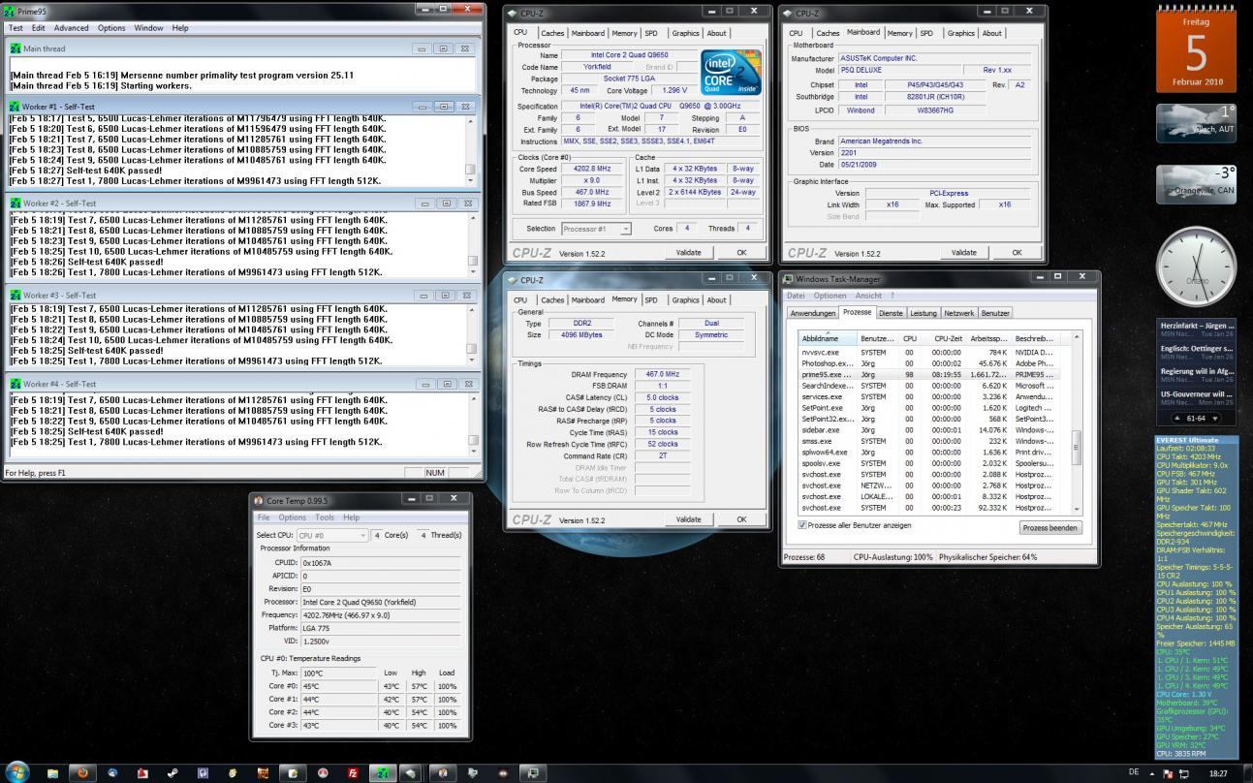Click the analog clock gadget
The width and height of the screenshot is (1253, 783).
[1196, 265]
